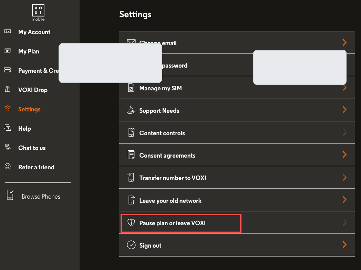Click the Leave your old network icon
Image resolution: width=361 pixels, height=270 pixels.
click(x=131, y=200)
